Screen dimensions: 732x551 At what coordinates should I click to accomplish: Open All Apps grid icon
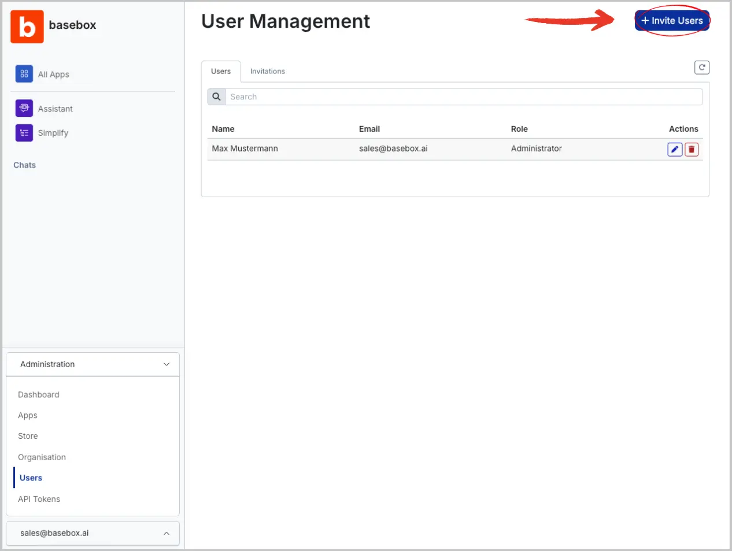point(24,74)
